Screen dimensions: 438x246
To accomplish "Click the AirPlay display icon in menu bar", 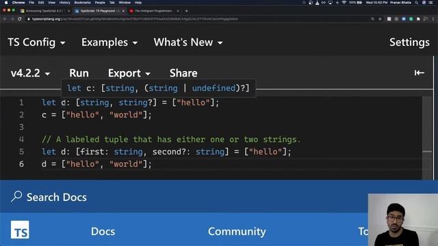I will tap(331, 3).
